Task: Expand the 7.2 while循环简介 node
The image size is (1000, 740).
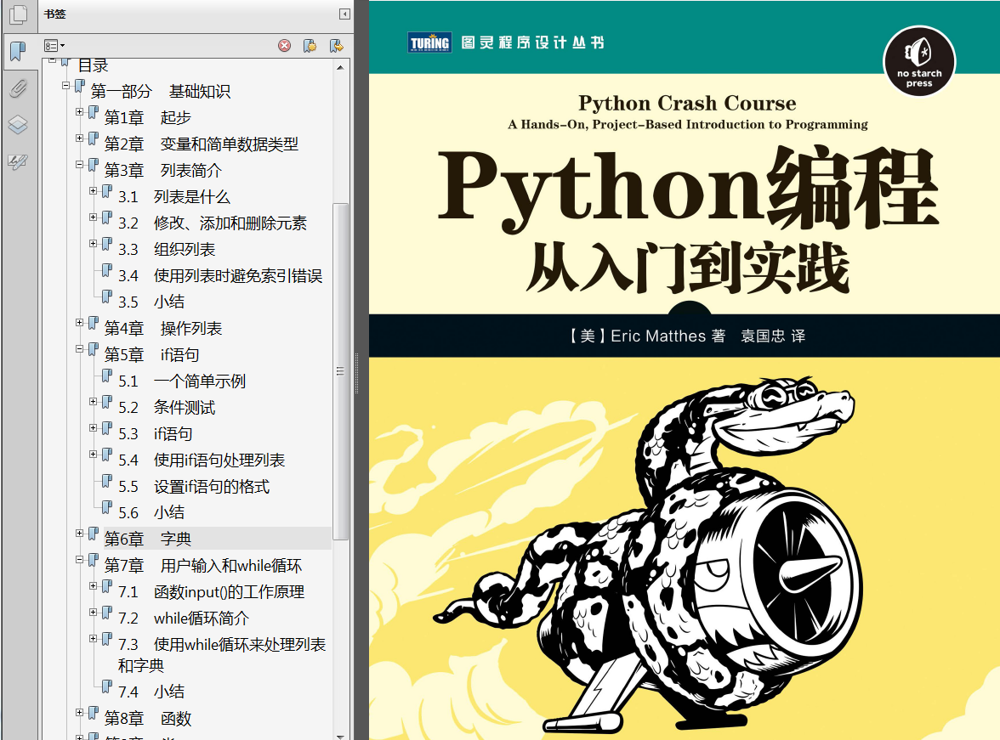Action: (94, 612)
